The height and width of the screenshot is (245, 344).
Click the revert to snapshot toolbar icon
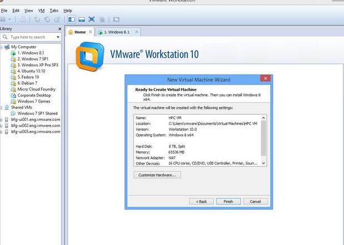click(47, 19)
